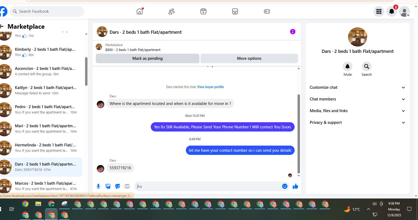Image resolution: width=418 pixels, height=220 pixels.
Task: Mute this conversation with the bell icon
Action: [x=348, y=66]
